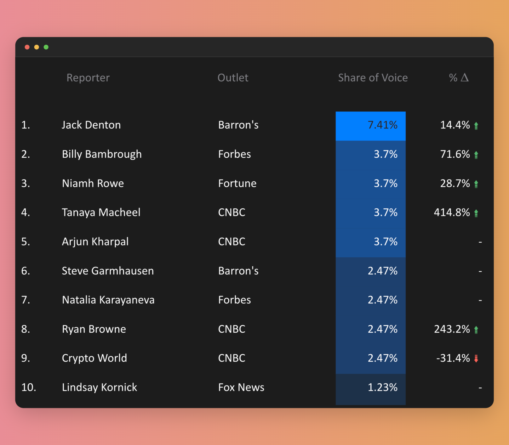Click the green up arrow beside 243.2%
This screenshot has height=445, width=509.
pyautogui.click(x=476, y=330)
